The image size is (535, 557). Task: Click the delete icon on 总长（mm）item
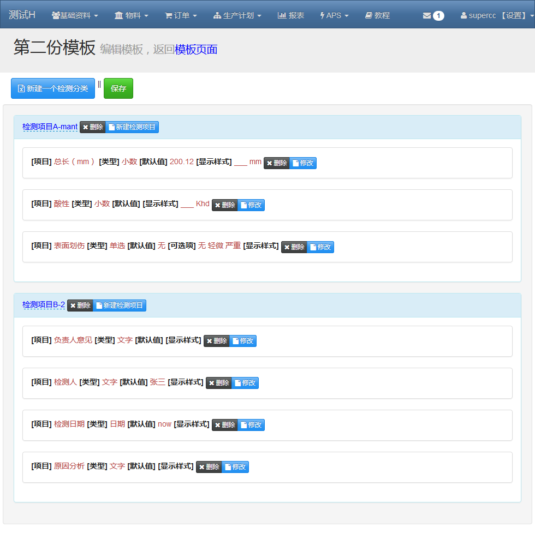tap(276, 162)
